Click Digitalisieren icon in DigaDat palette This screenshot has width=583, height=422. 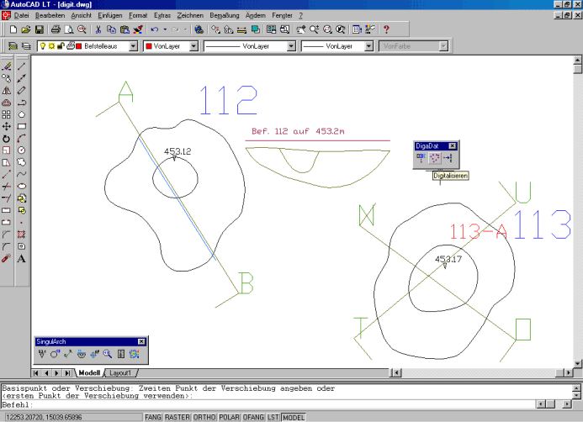435,158
